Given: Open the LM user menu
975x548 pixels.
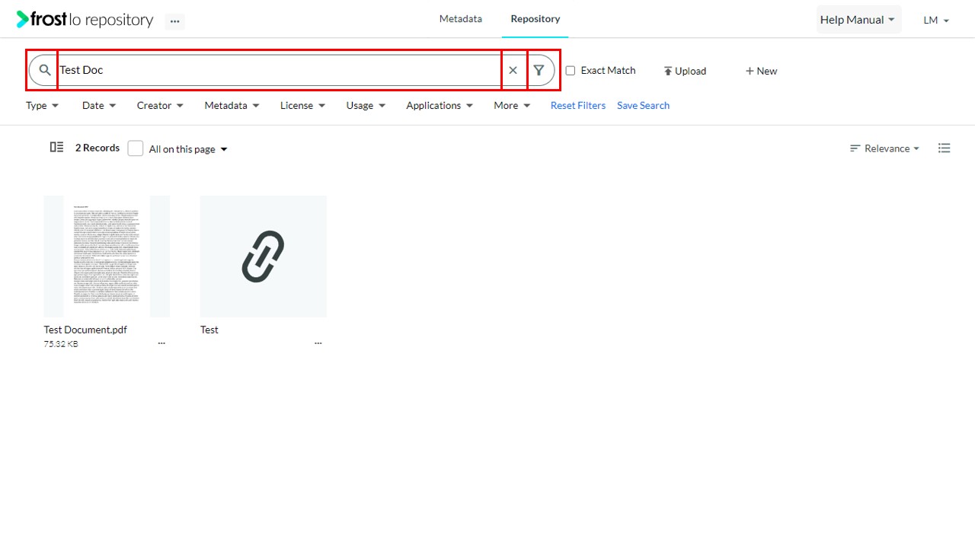Looking at the screenshot, I should tap(936, 21).
